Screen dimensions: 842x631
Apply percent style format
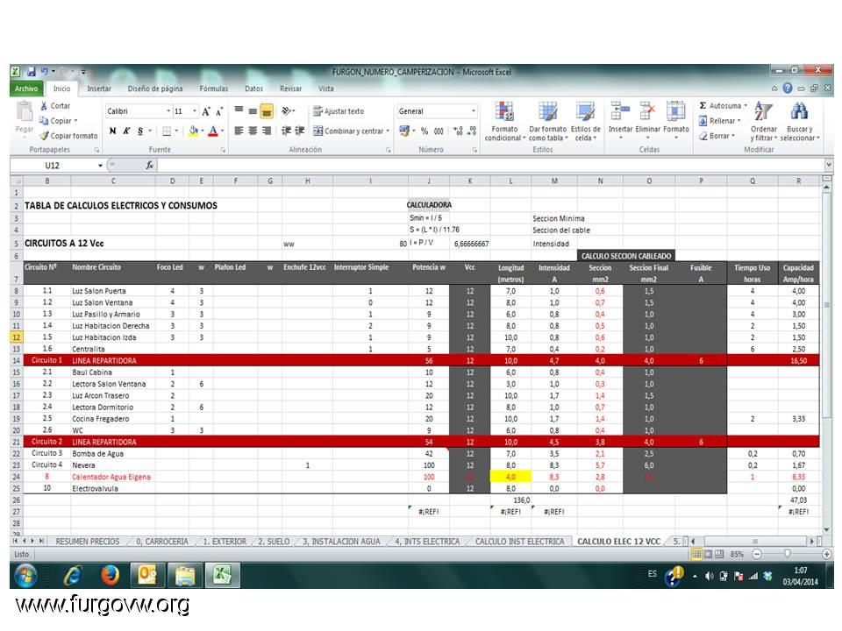pos(425,131)
